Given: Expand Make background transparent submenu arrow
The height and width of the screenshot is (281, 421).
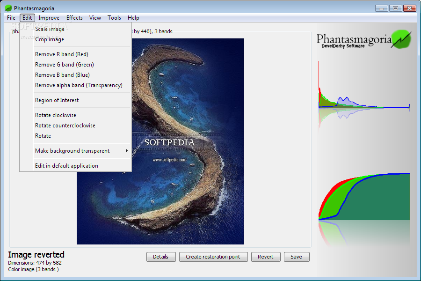Looking at the screenshot, I should tap(126, 151).
